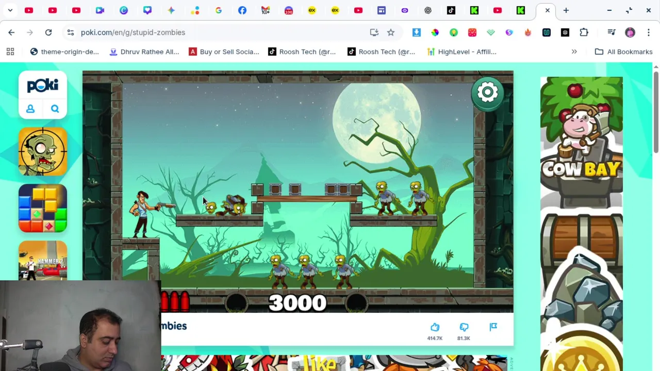The image size is (660, 371).
Task: Open Chrome three-dot menu
Action: (x=649, y=32)
